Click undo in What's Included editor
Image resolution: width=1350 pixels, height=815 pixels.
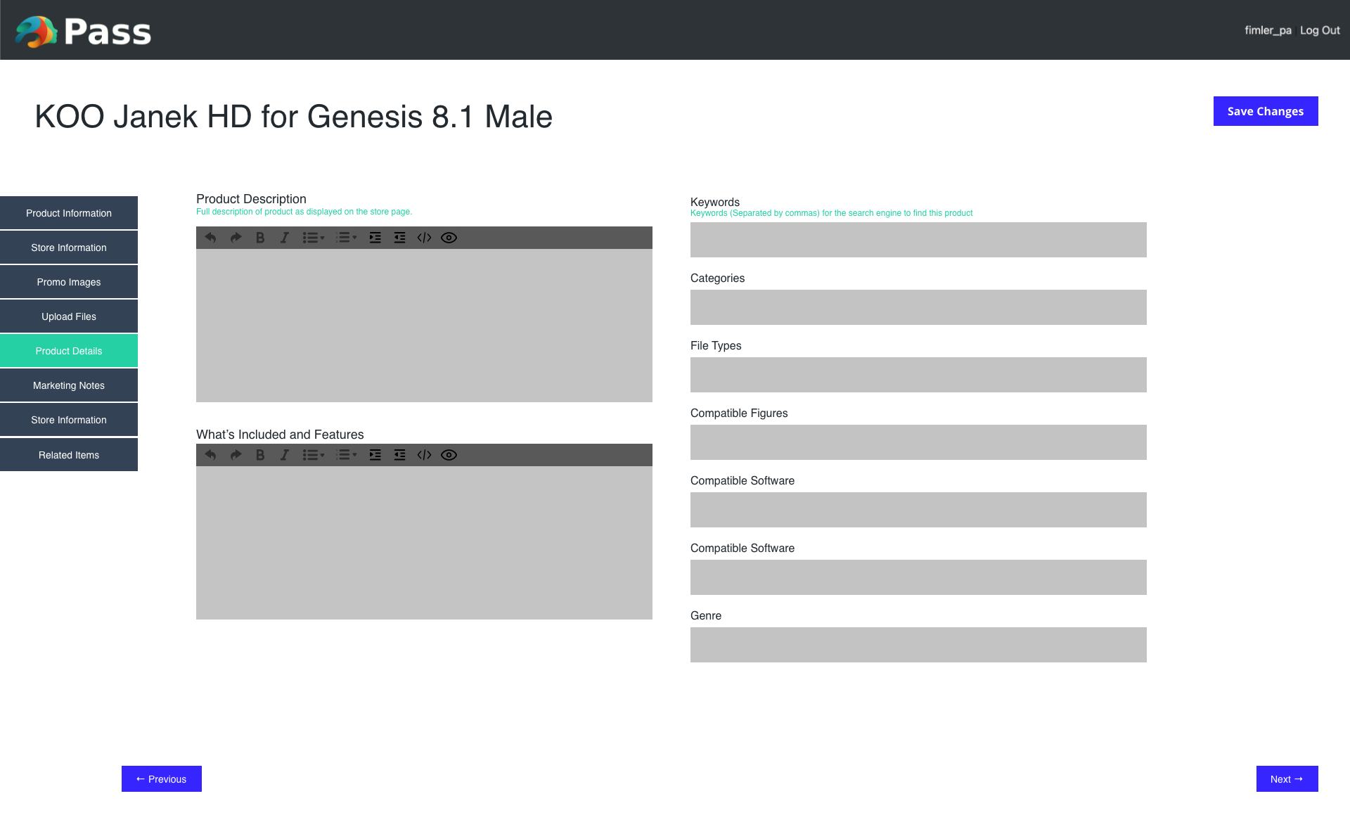point(210,455)
